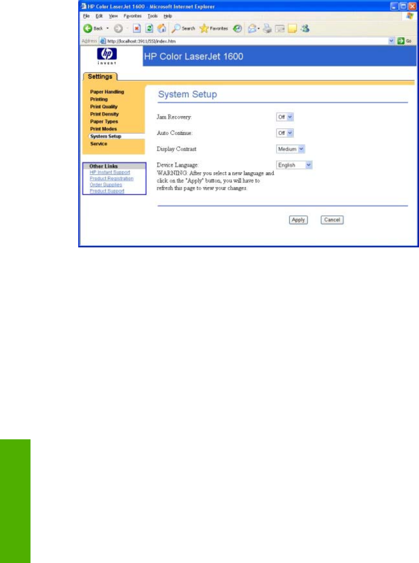Screen dimensions: 419x563
Task: Stop loading with the red Stop icon
Action: click(x=137, y=28)
